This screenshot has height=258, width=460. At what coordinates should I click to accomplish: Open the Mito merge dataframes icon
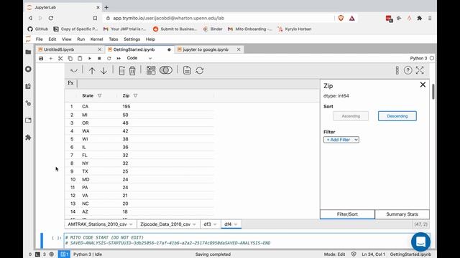coord(166,70)
